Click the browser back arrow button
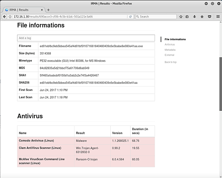This screenshot has width=222, height=178. (x=4, y=17)
